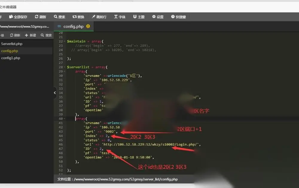Click the 文件位置 file path in the status bar
Image resolution: width=299 pixels, height=188 pixels.
click(118, 179)
